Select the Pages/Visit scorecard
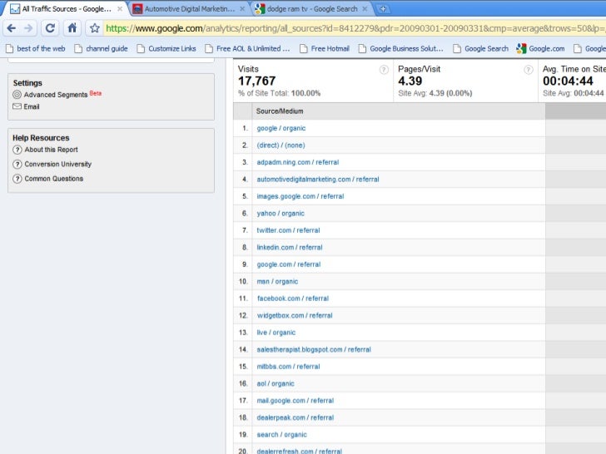Screen dimensions: 606x454 [465, 81]
